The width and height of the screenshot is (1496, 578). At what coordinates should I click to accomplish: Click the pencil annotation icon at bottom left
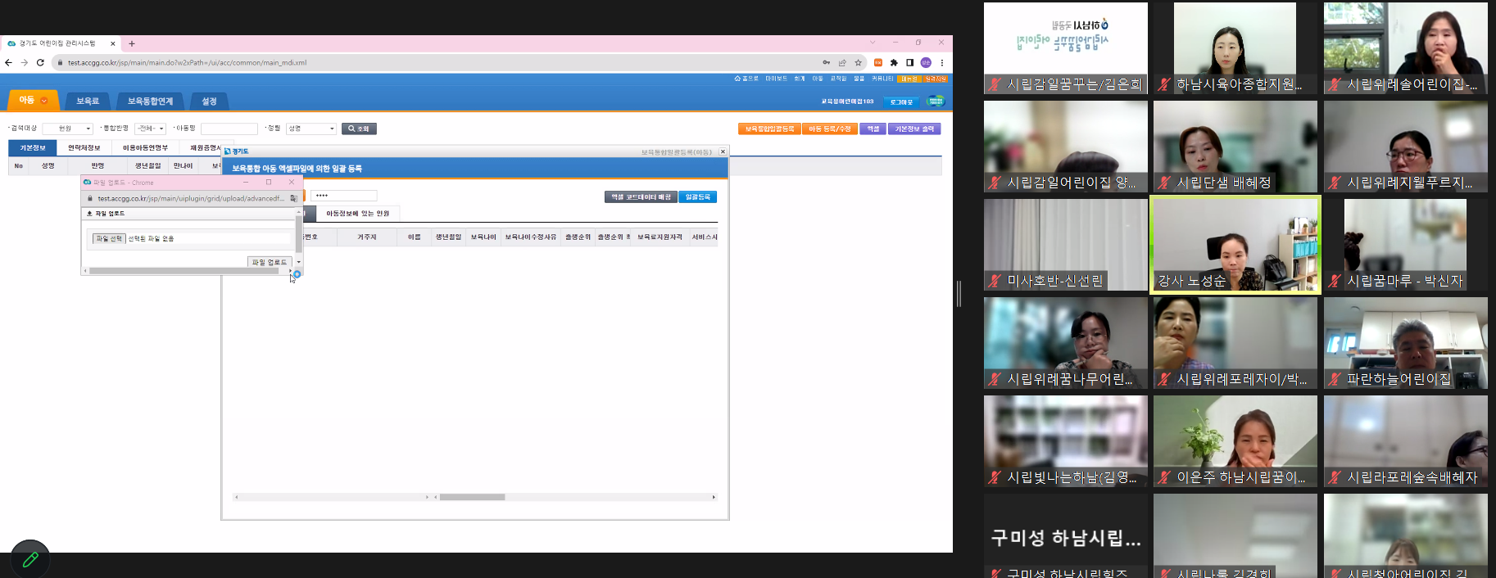pyautogui.click(x=30, y=559)
